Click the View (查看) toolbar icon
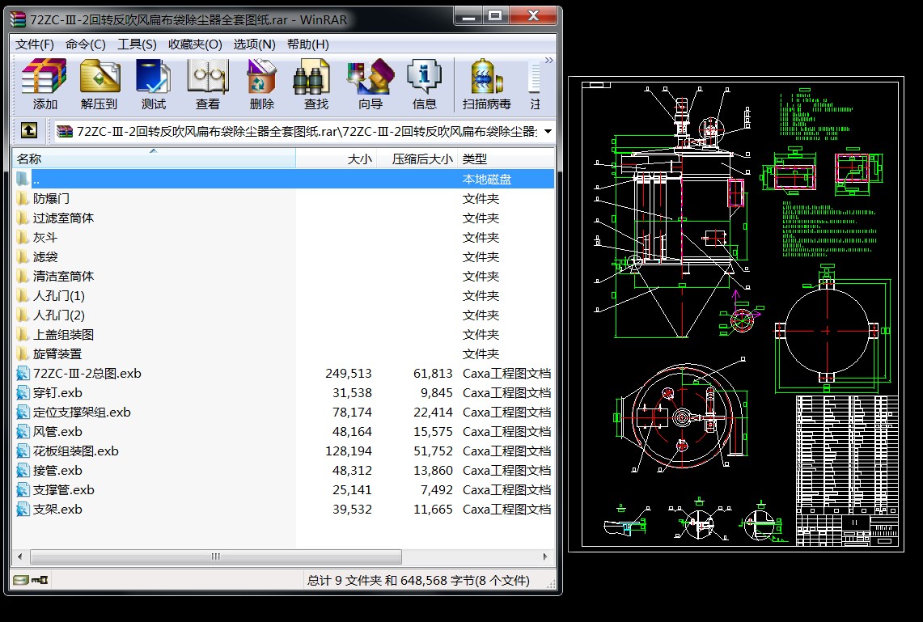This screenshot has width=923, height=622. [x=207, y=84]
